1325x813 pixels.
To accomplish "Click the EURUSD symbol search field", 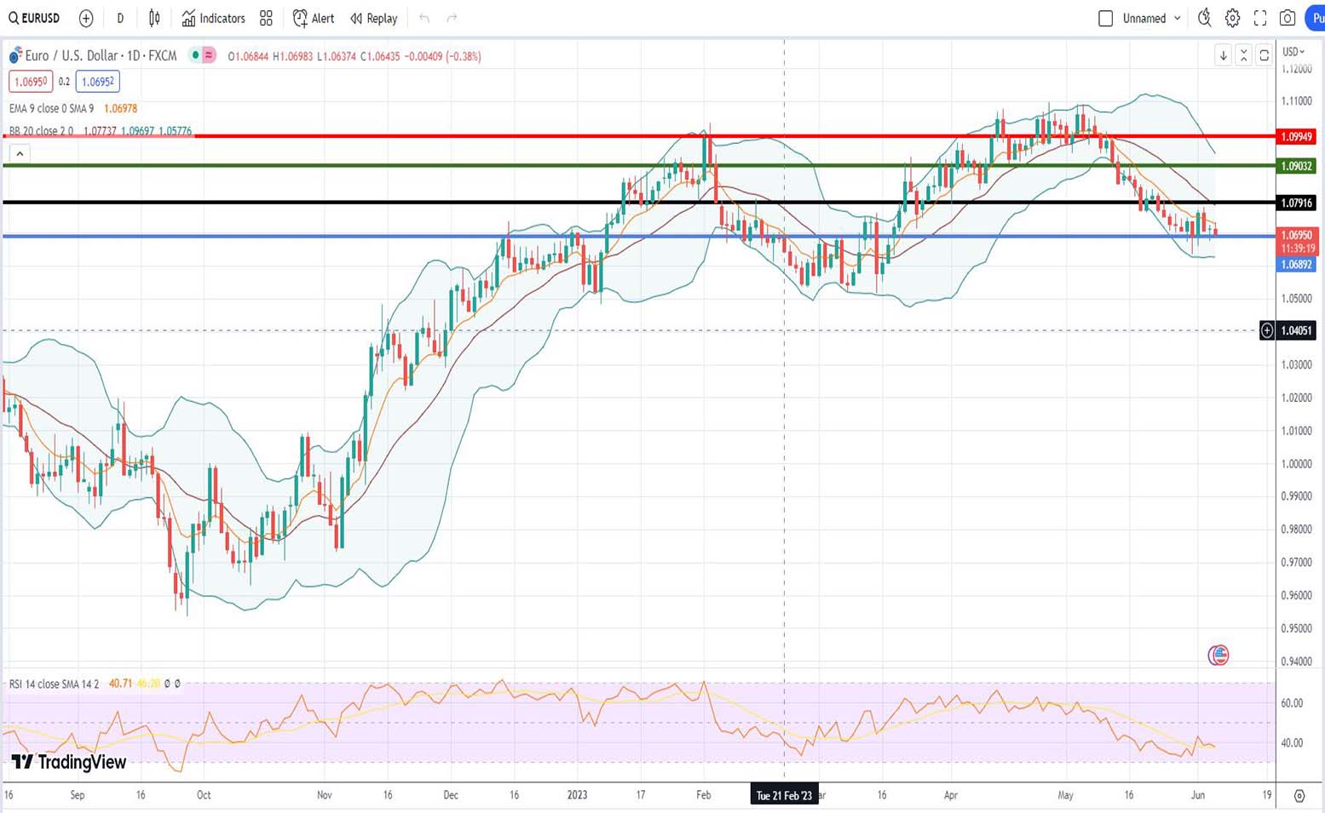I will click(35, 18).
